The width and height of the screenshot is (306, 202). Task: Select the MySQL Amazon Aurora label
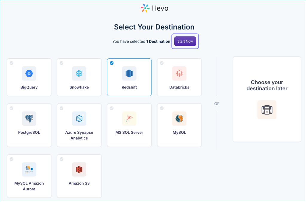coord(29,186)
